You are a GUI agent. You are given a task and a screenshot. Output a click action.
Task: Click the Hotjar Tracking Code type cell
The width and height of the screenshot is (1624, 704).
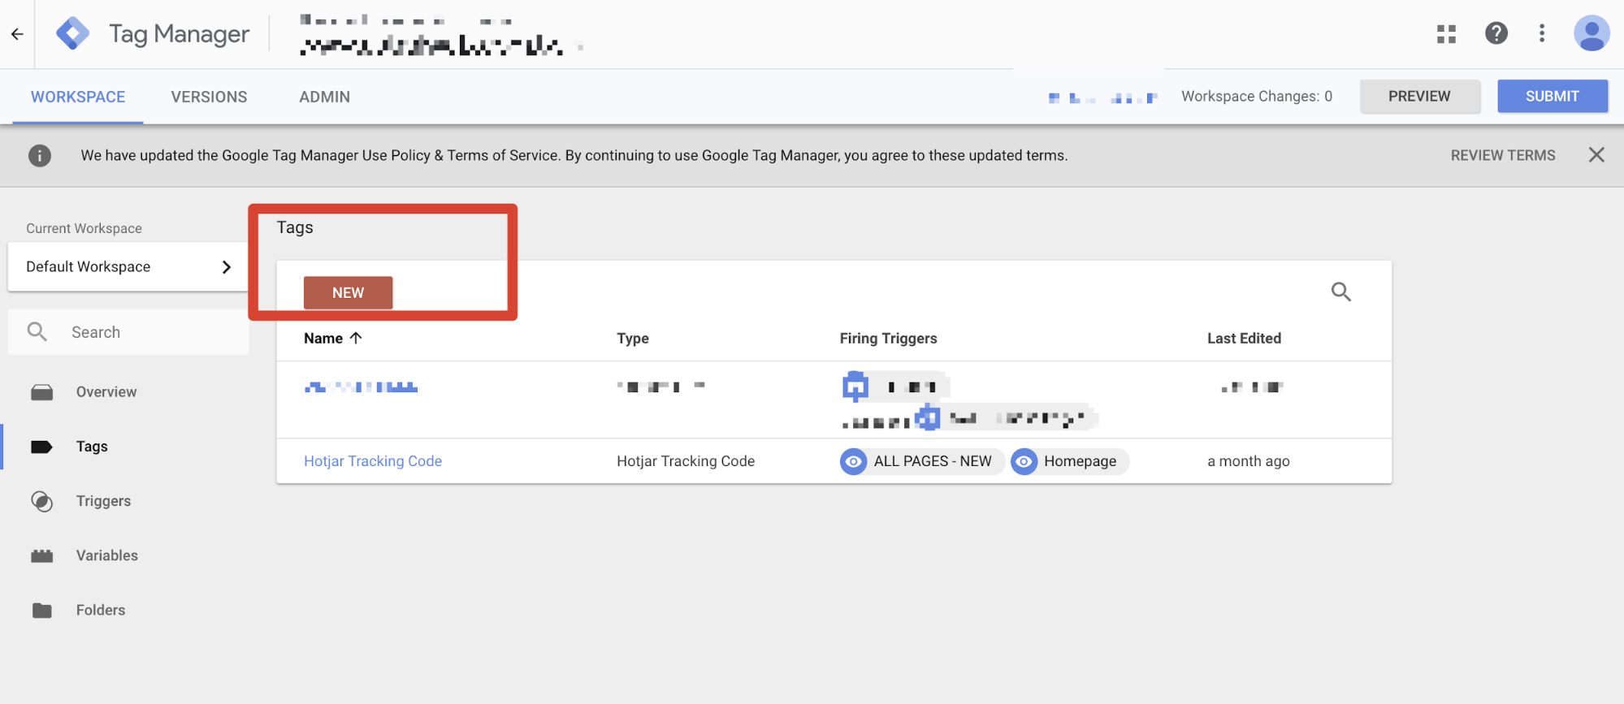point(686,461)
